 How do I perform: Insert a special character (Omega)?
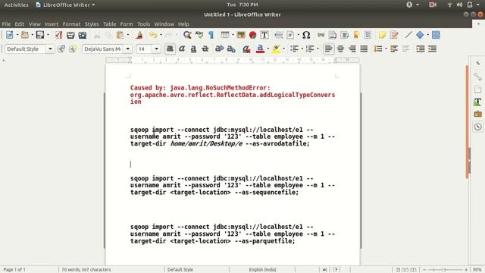point(306,35)
